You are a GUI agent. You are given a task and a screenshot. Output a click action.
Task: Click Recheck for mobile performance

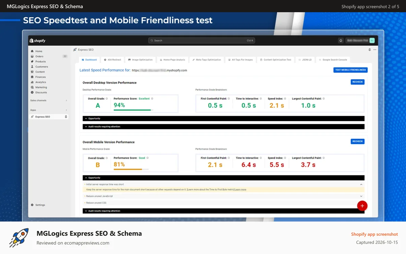[x=358, y=141]
